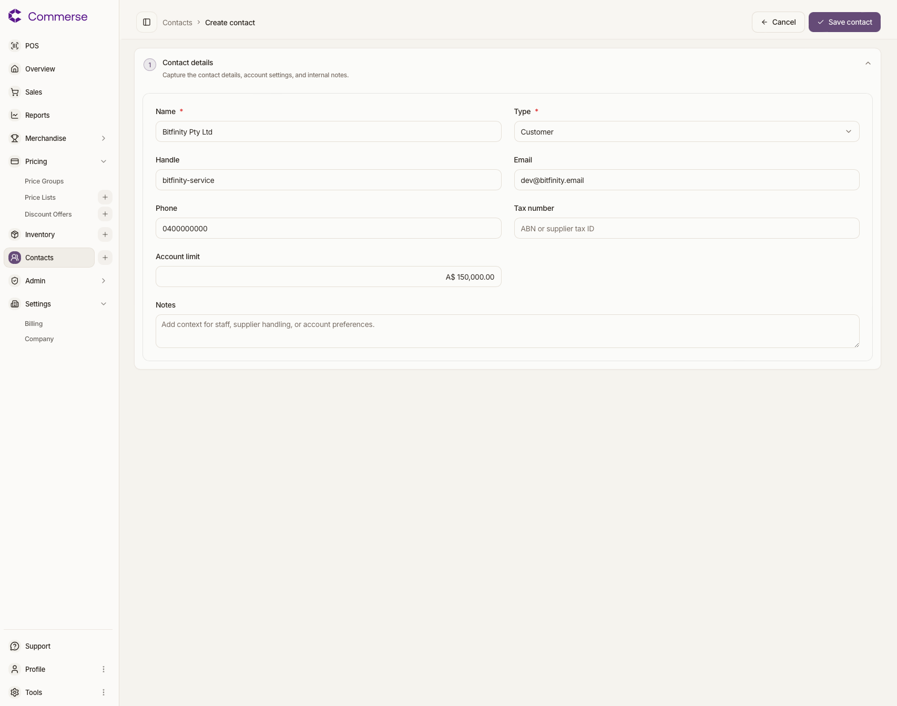Click the Merchandise trophy icon
The height and width of the screenshot is (706, 897).
coord(15,138)
